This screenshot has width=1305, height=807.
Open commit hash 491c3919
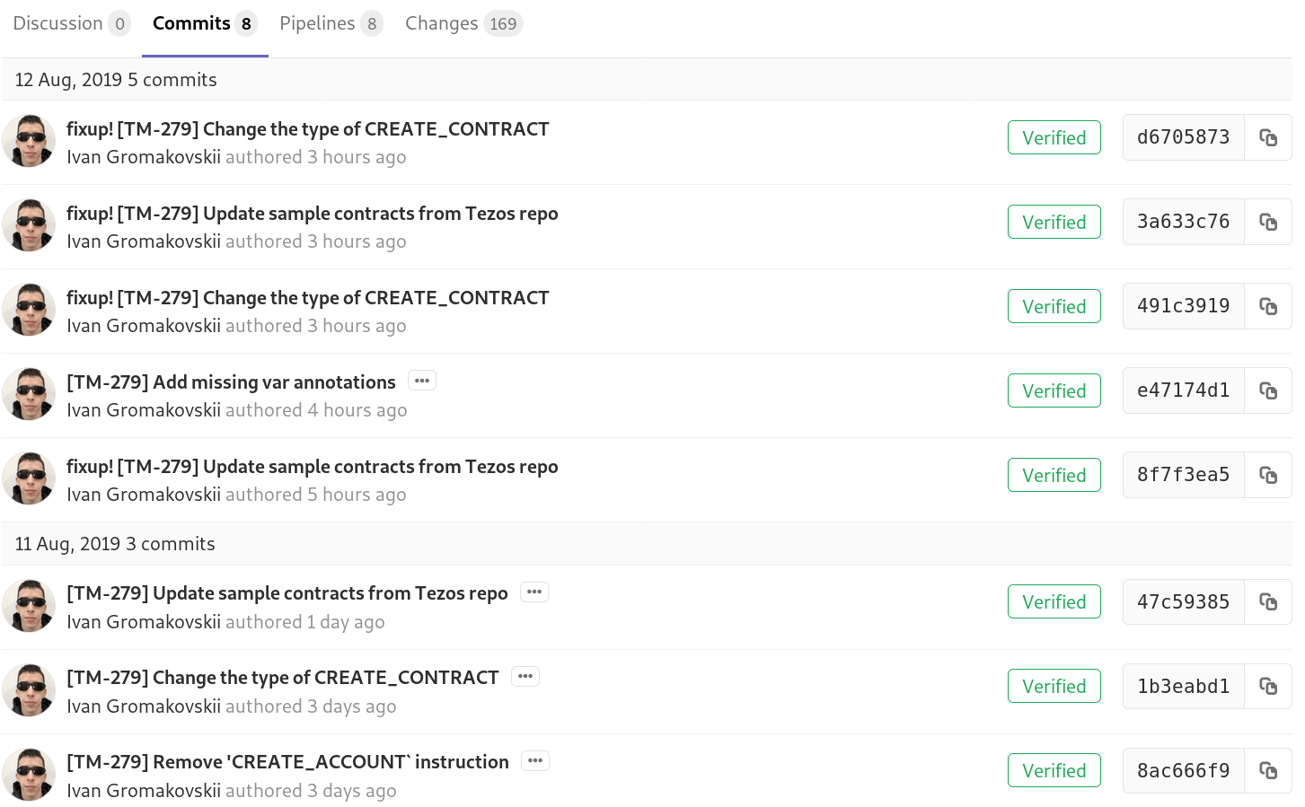pos(1184,306)
